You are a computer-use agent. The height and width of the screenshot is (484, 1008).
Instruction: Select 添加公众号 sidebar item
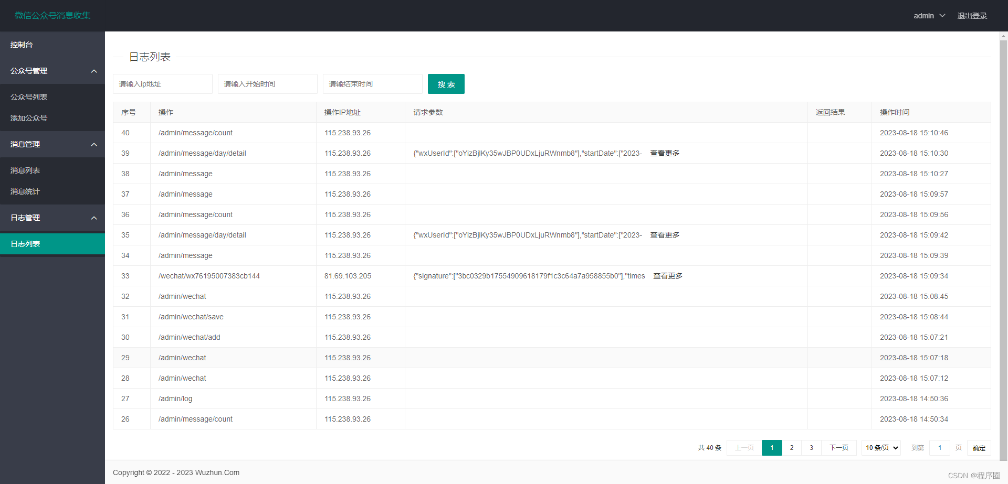[x=29, y=118]
